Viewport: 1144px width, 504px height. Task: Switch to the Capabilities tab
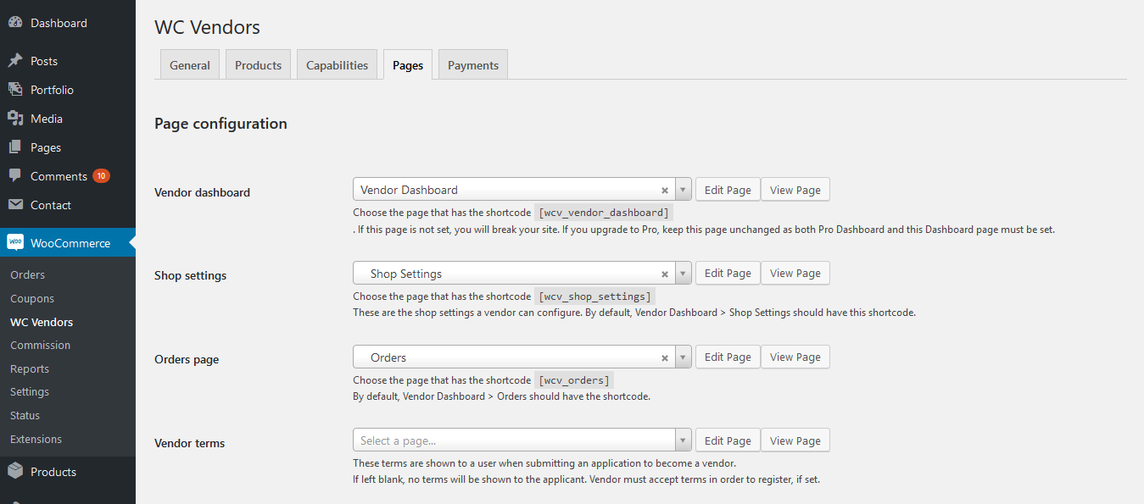click(337, 65)
